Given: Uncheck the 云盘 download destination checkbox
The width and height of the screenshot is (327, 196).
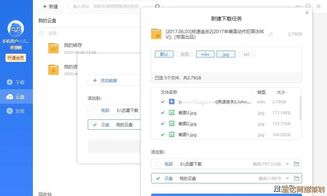Looking at the screenshot, I should 158,178.
